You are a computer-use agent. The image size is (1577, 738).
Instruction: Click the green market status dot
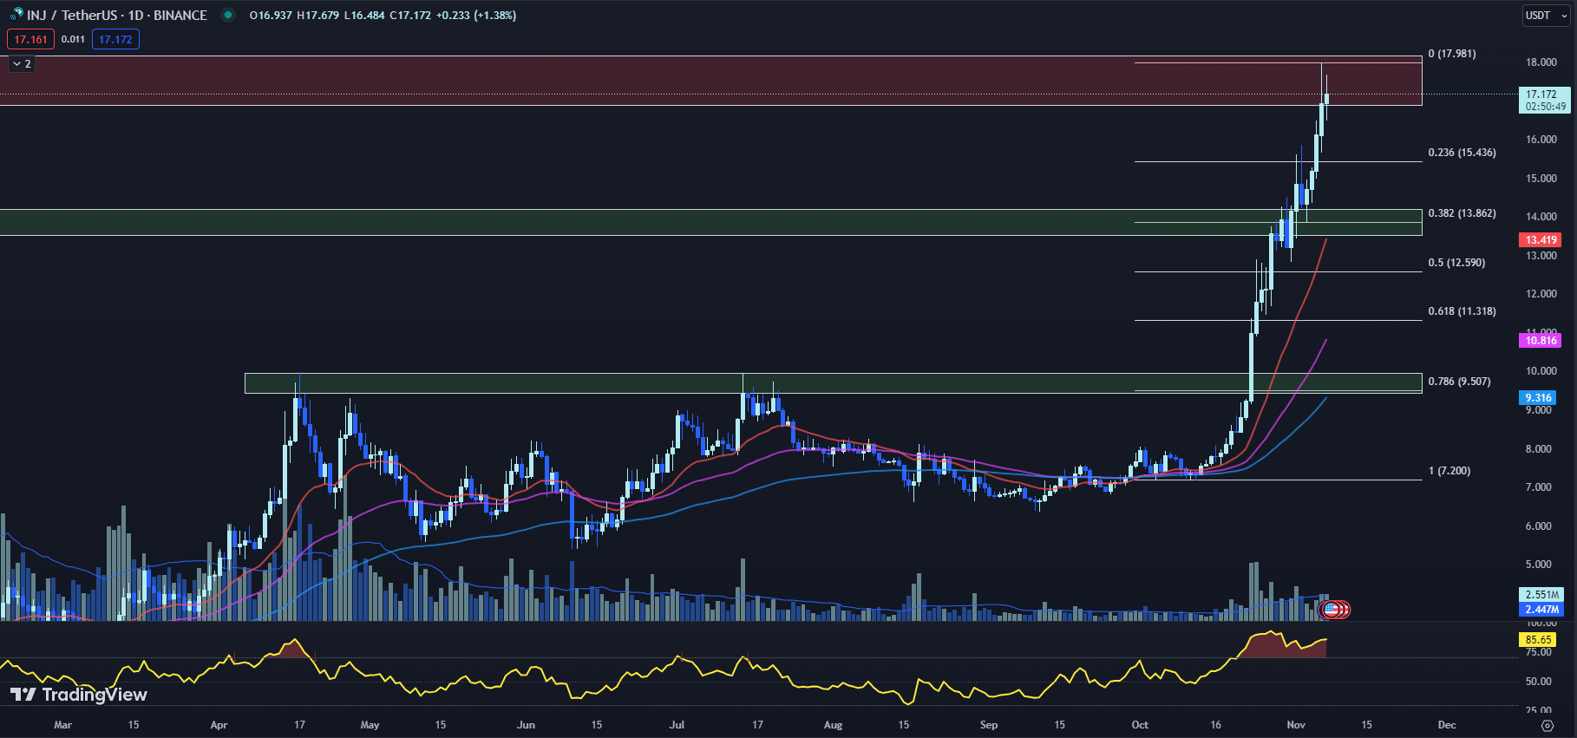coord(228,15)
